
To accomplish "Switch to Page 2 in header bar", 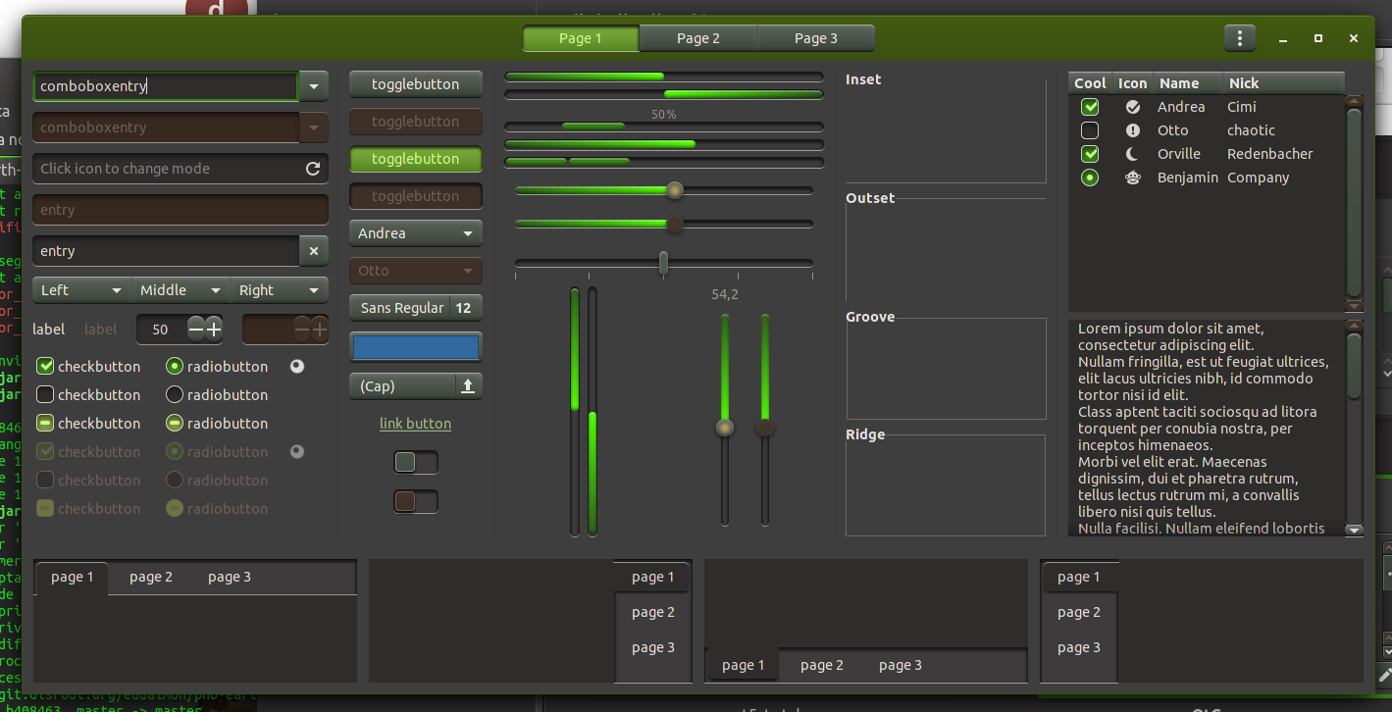I will coord(698,38).
